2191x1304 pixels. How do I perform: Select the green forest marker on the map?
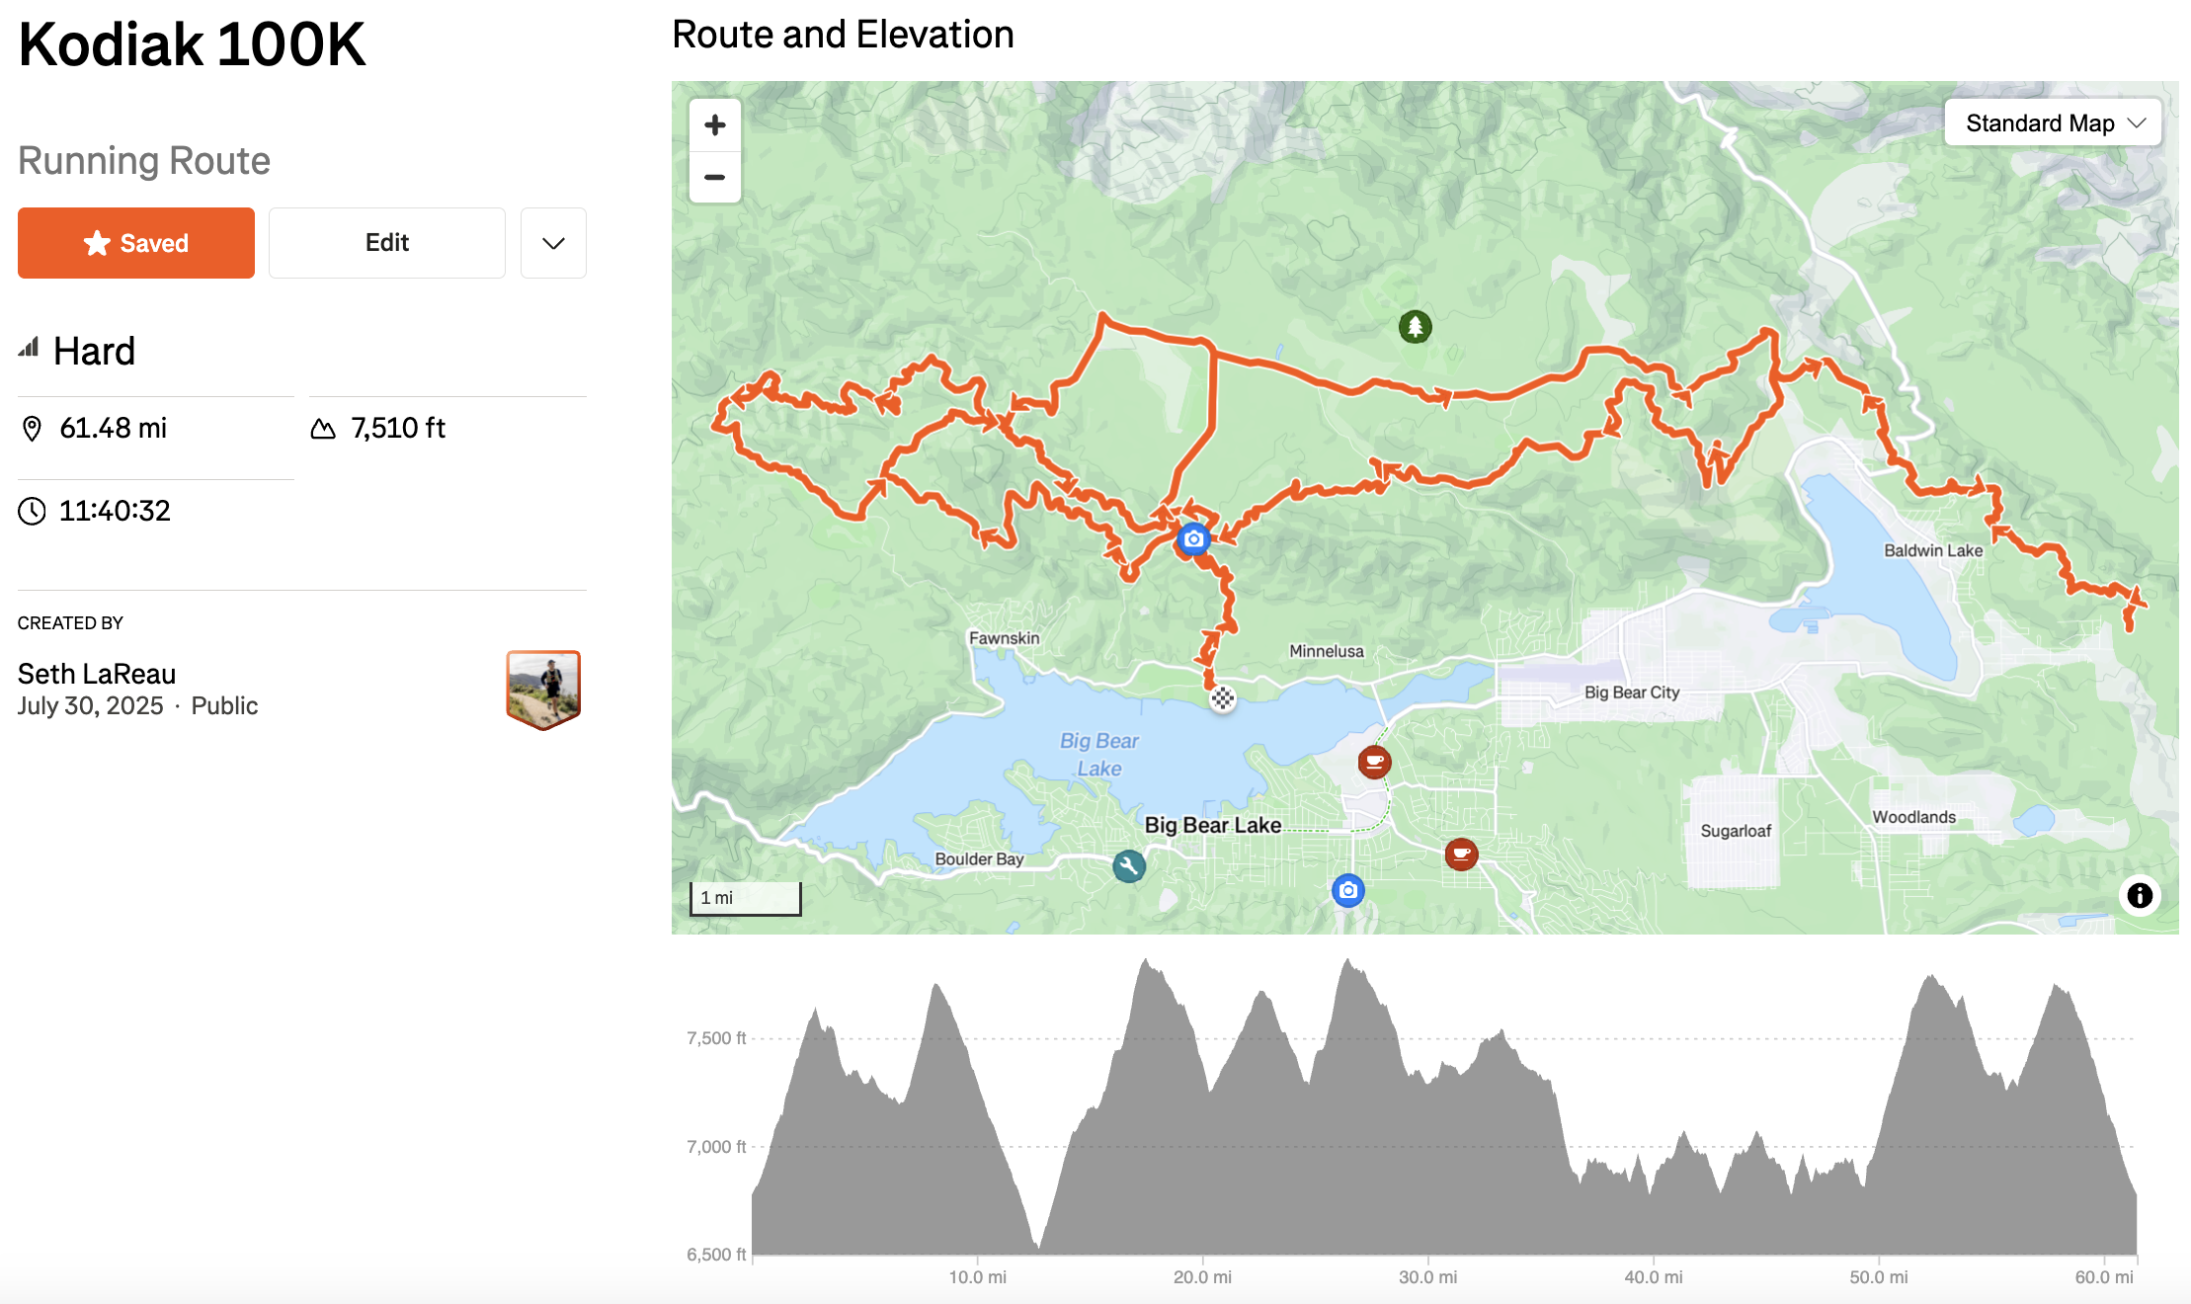click(1417, 327)
